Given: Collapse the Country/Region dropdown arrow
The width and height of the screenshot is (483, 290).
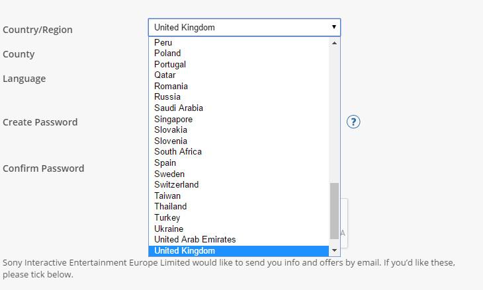Looking at the screenshot, I should (x=334, y=27).
